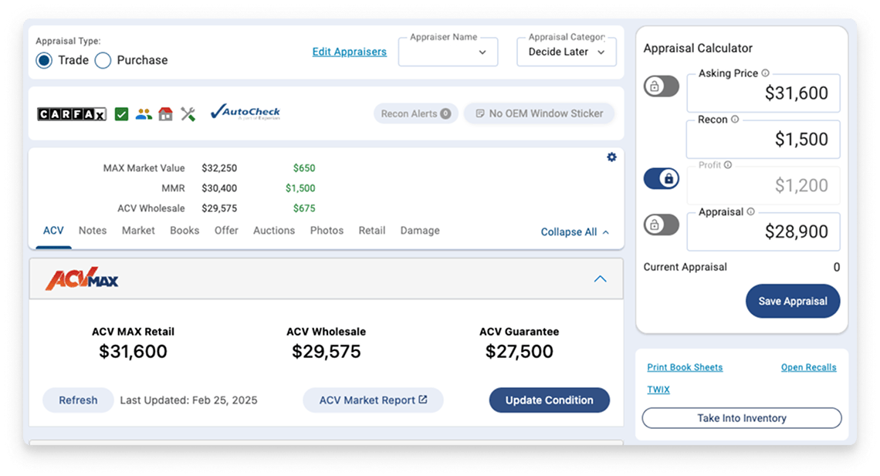The width and height of the screenshot is (880, 476).
Task: Click the Recon amount input field
Action: click(763, 139)
